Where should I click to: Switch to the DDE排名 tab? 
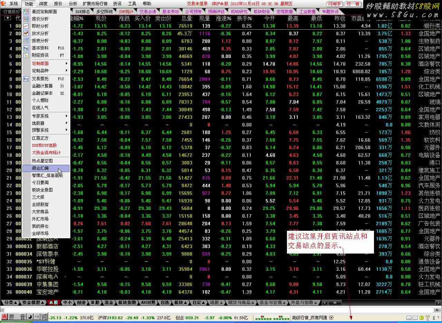click(83, 12)
